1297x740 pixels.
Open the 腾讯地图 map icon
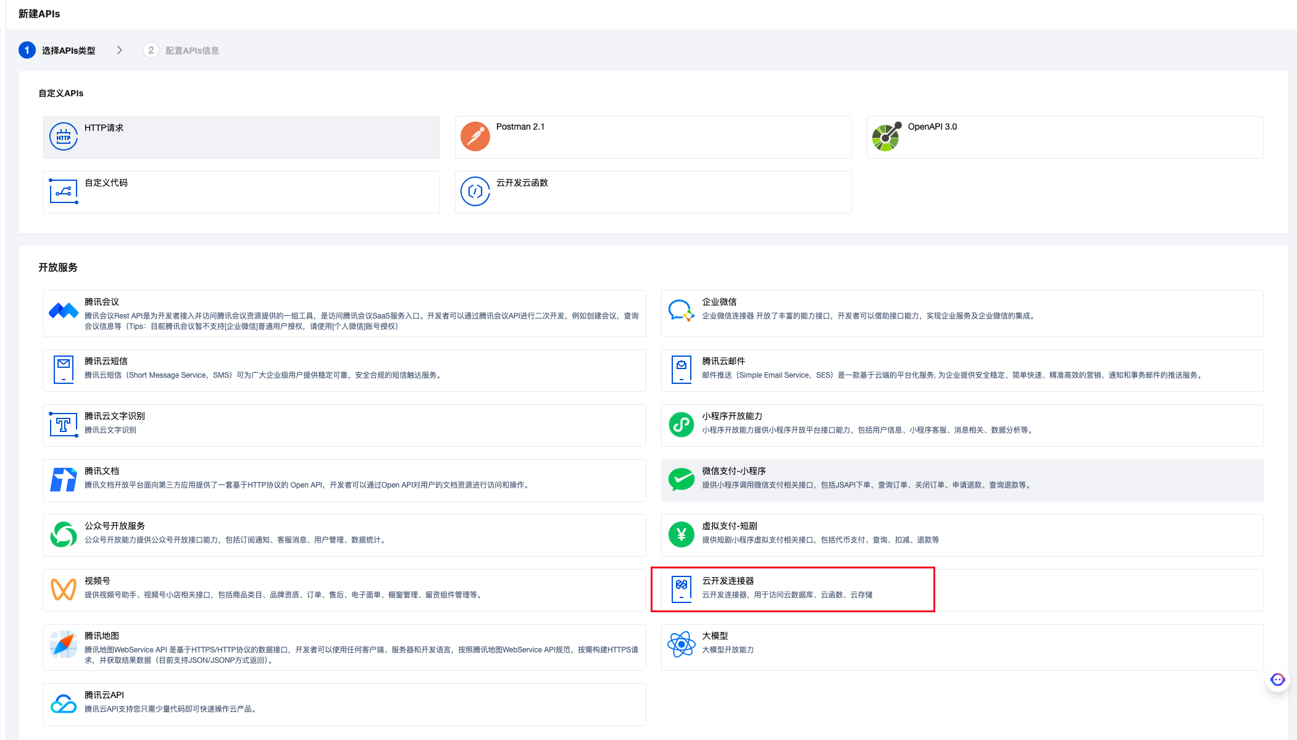click(64, 645)
